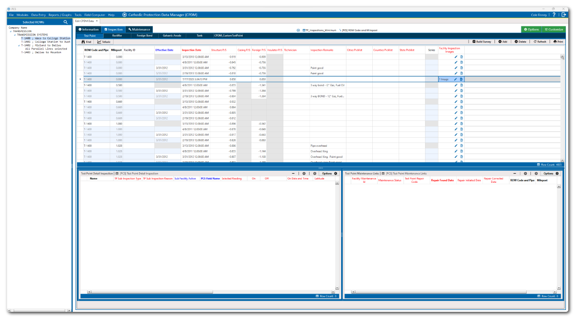The width and height of the screenshot is (575, 320).
Task: Click the logout icon at top right
Action: coord(563,15)
